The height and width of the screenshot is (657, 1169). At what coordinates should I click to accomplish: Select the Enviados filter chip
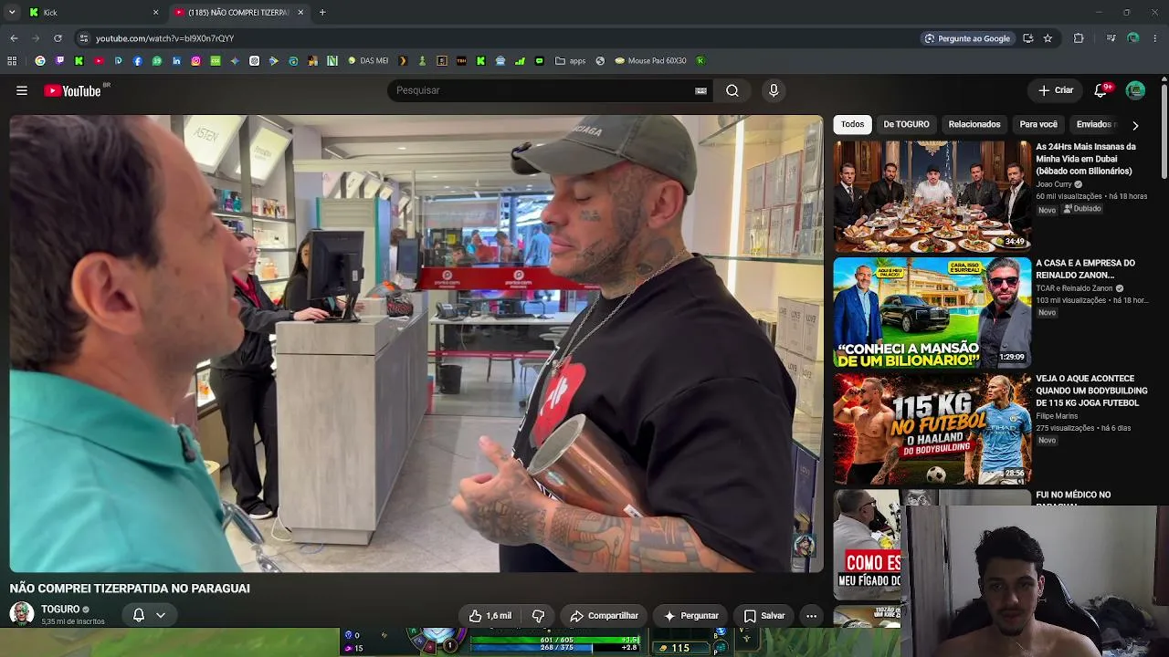click(x=1094, y=125)
